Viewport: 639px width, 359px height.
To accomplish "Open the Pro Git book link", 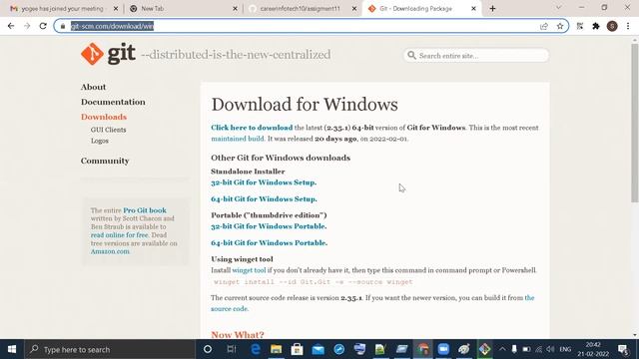I will pos(145,210).
